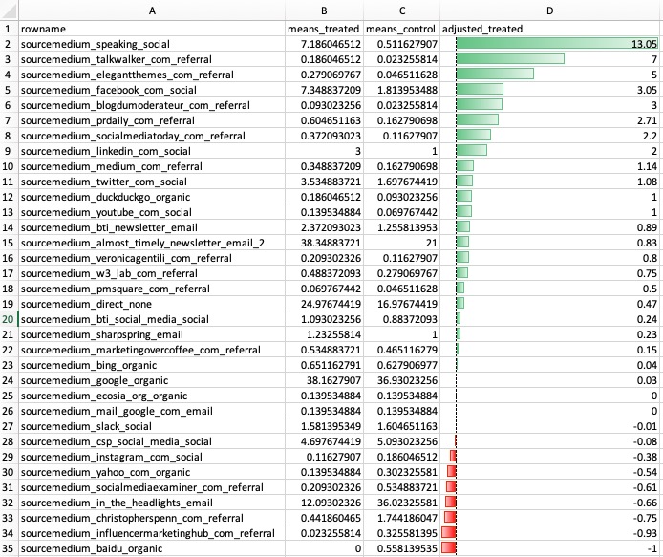Image resolution: width=663 pixels, height=557 pixels.
Task: Select row 35 header
Action: click(x=9, y=548)
